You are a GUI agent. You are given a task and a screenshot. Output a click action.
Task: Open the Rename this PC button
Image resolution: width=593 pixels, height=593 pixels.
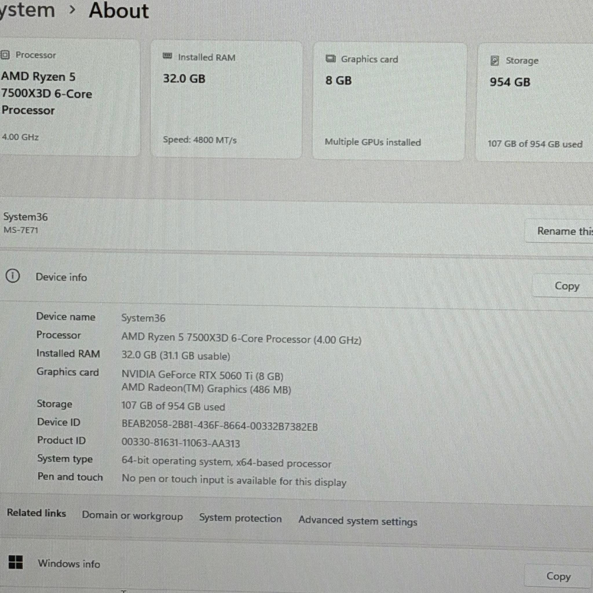point(559,231)
